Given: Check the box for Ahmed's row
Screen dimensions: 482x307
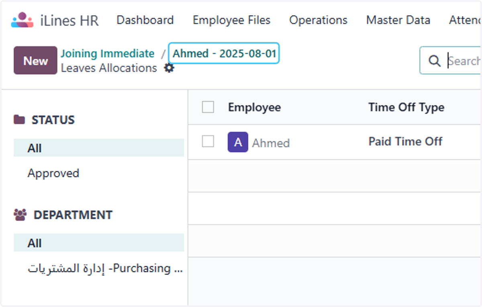Looking at the screenshot, I should pyautogui.click(x=208, y=141).
